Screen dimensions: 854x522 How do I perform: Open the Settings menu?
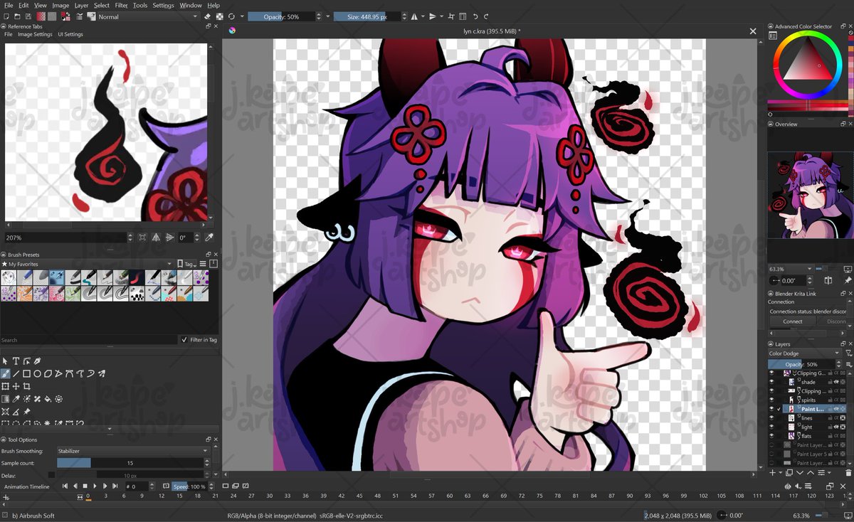[163, 5]
